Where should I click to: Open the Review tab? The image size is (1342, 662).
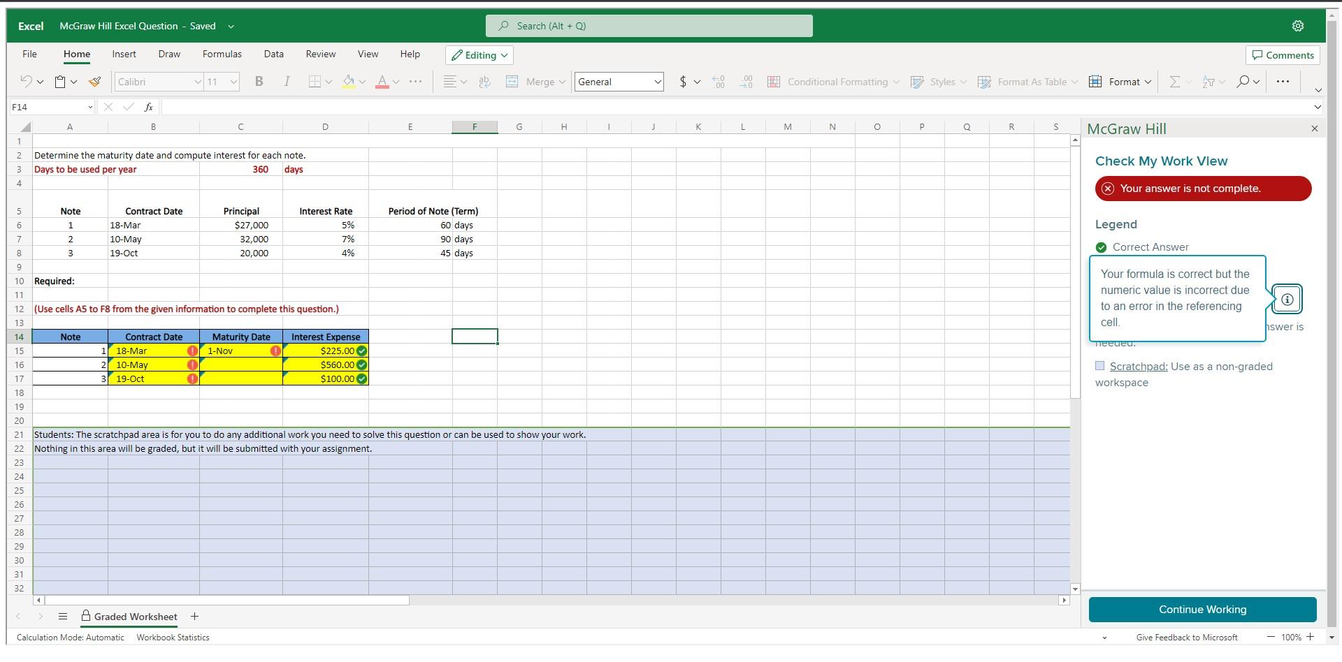pyautogui.click(x=320, y=54)
